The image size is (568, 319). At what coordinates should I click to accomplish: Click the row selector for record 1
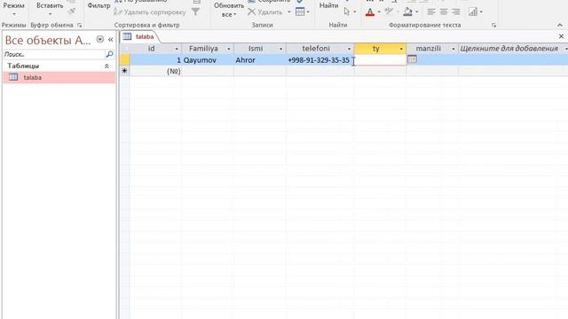[x=124, y=60]
